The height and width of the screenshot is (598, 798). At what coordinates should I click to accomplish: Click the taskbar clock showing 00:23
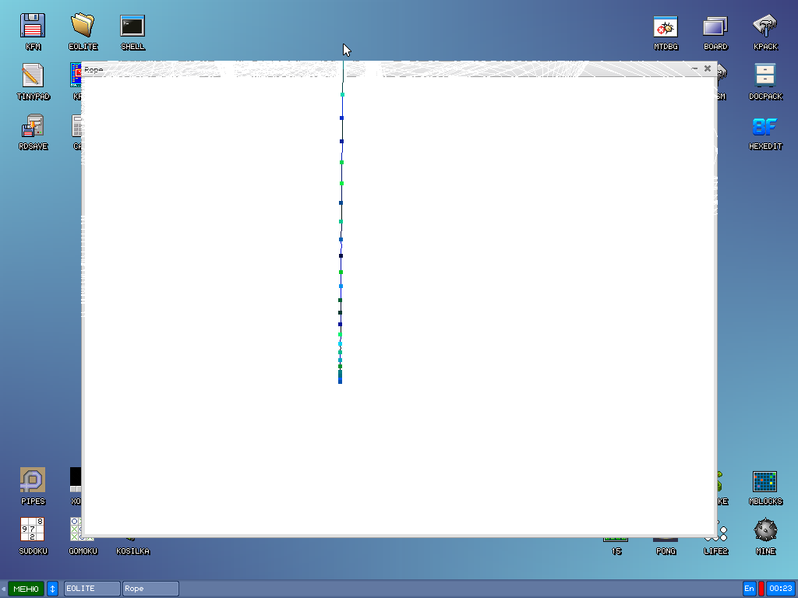(x=780, y=589)
